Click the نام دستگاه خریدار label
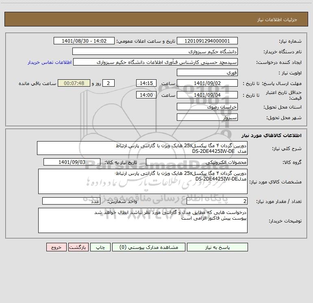313x303 pixels. (x=283, y=52)
